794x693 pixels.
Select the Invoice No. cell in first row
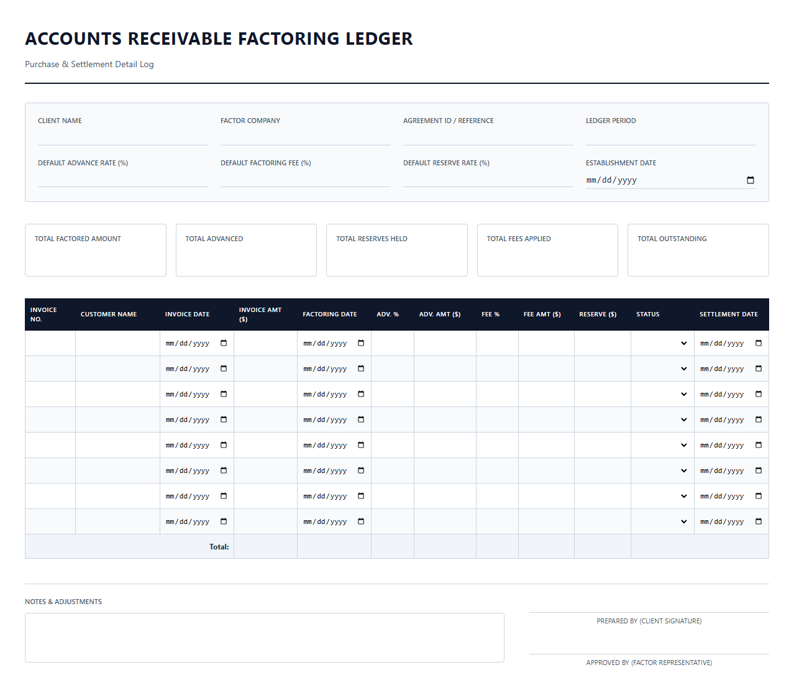(50, 343)
